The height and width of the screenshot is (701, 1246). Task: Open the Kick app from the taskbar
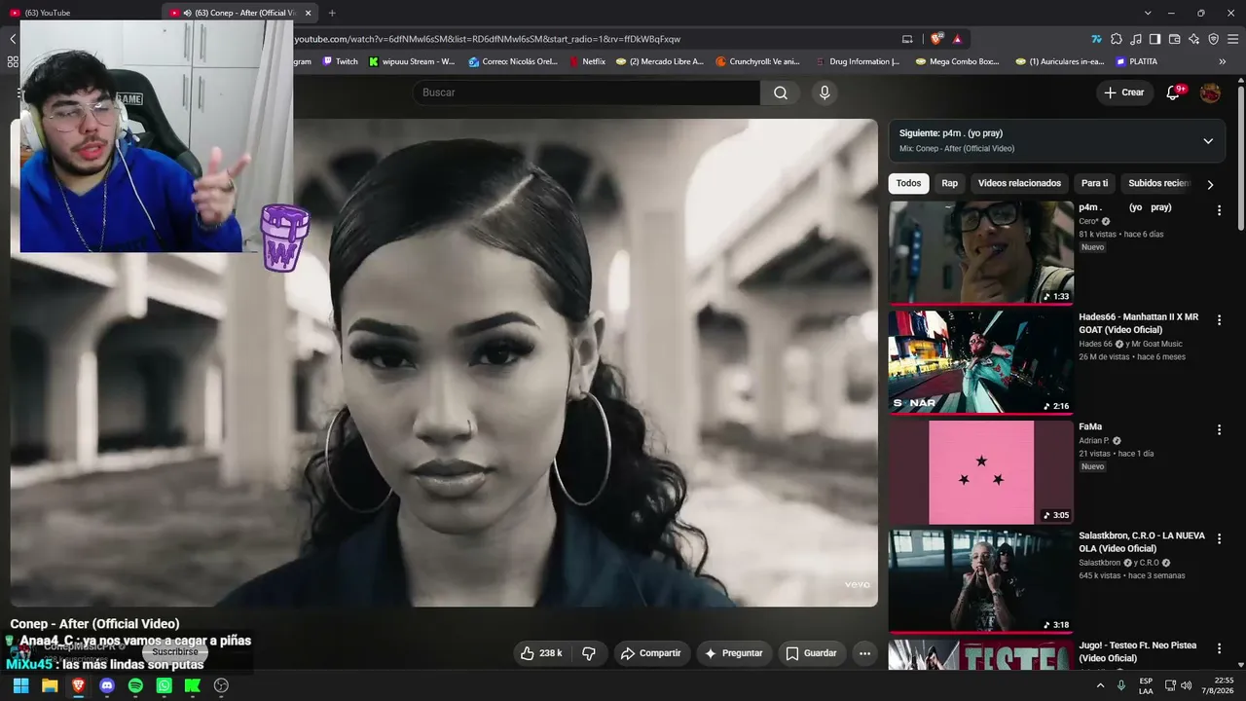[x=193, y=685]
